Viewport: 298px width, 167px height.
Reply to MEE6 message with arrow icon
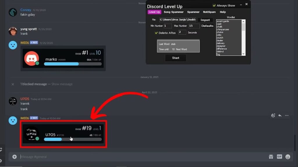tap(280, 115)
